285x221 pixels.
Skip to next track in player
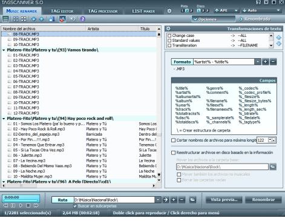pyautogui.click(x=36, y=206)
